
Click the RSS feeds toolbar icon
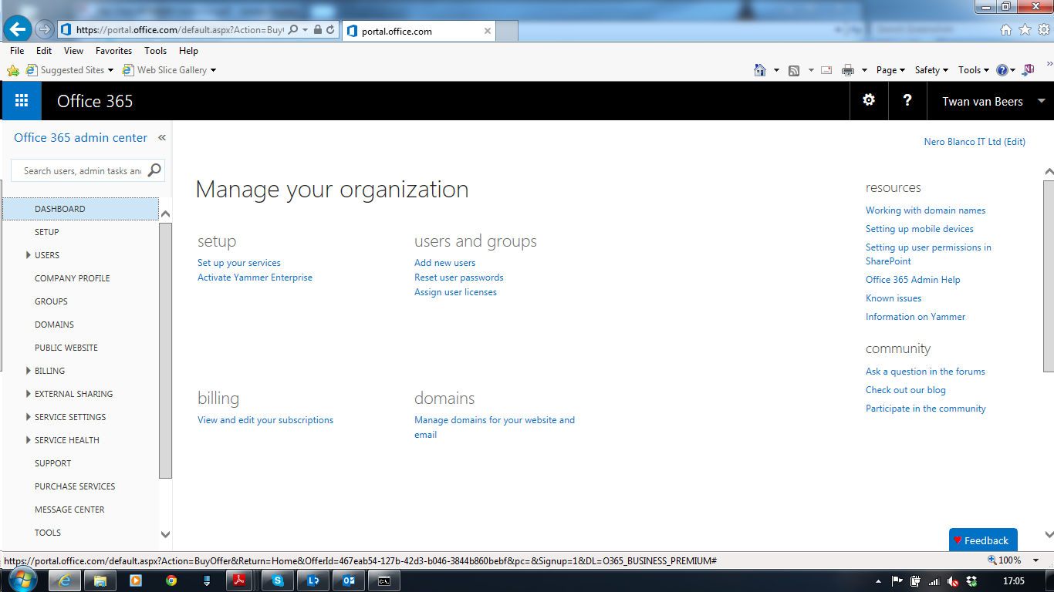click(794, 70)
